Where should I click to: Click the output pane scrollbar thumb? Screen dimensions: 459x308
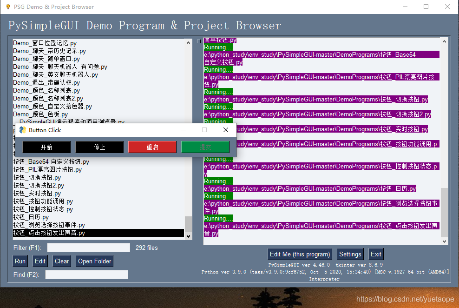tap(444, 213)
